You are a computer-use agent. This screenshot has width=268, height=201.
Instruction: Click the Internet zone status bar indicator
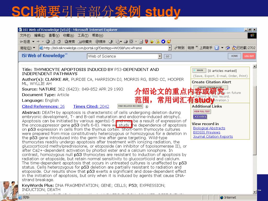point(228,198)
